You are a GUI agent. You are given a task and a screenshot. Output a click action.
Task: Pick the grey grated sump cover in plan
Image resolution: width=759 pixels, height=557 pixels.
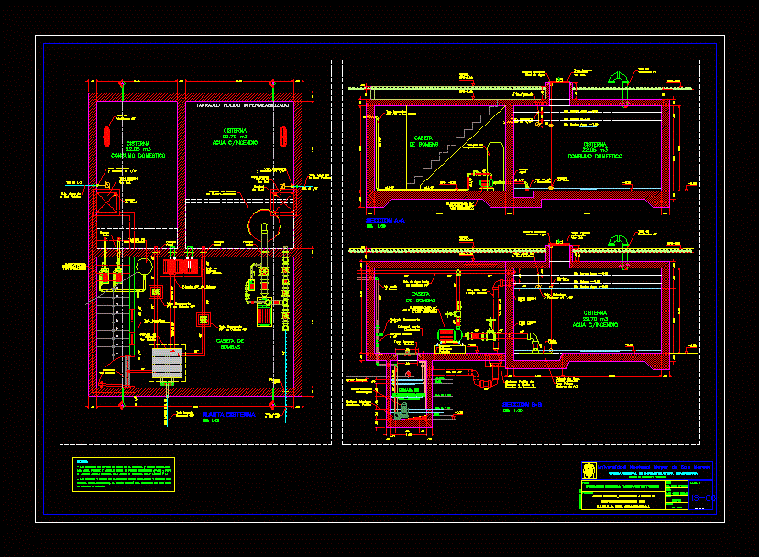[x=167, y=363]
